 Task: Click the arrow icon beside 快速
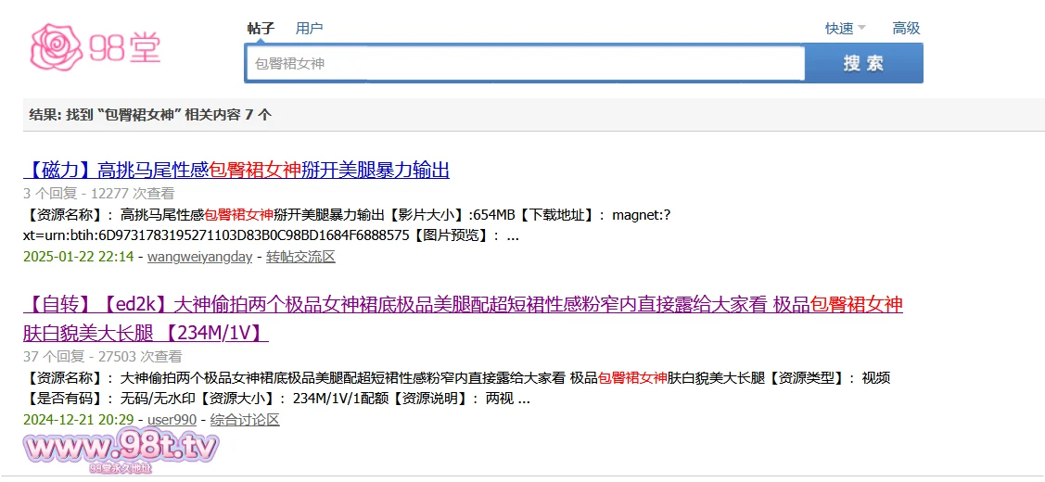(861, 28)
